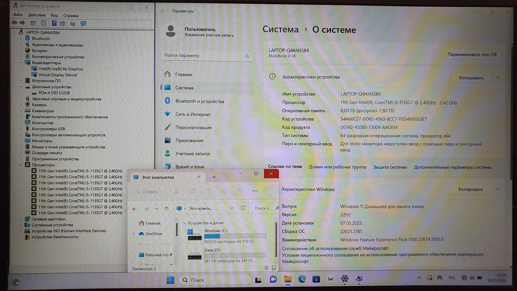Viewport: 517px width, 291px height.
Task: Open Защита системы link
Action: coord(390,167)
